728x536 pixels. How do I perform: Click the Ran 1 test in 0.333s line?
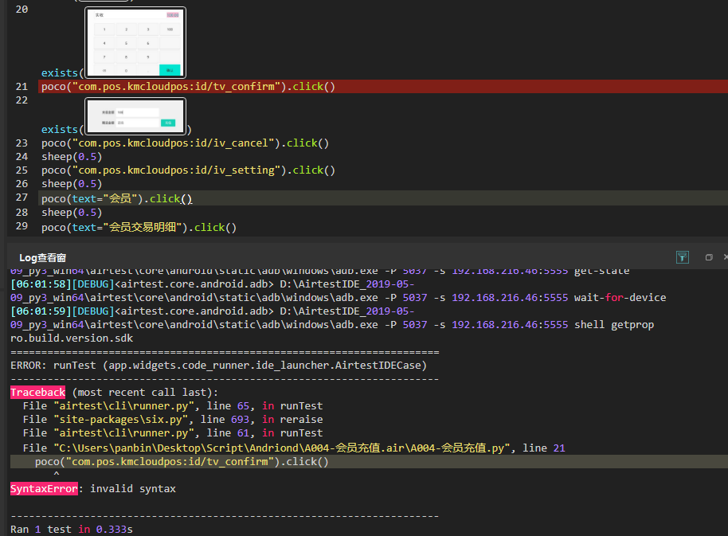click(x=72, y=529)
